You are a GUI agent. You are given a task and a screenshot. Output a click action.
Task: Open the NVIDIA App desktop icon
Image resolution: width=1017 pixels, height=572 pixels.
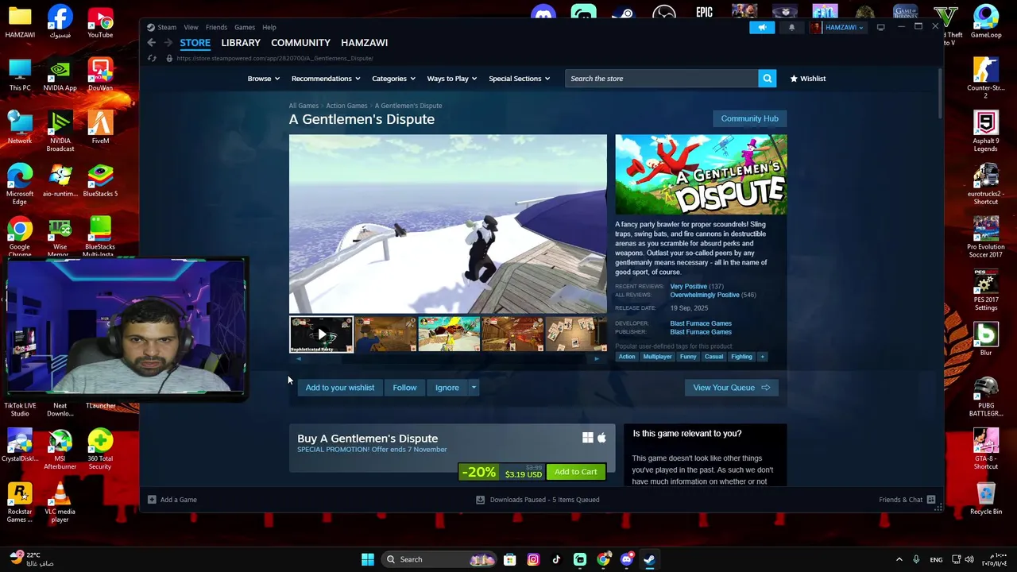(60, 75)
